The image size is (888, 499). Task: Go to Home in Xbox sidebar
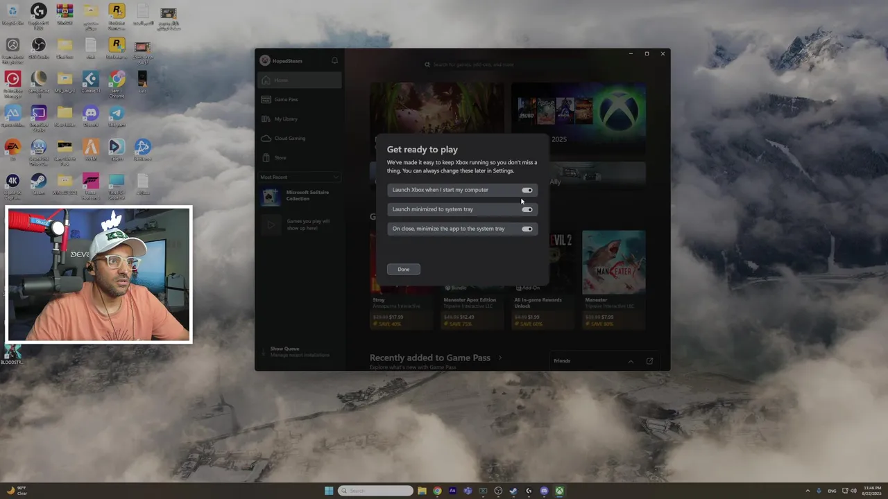coord(300,80)
